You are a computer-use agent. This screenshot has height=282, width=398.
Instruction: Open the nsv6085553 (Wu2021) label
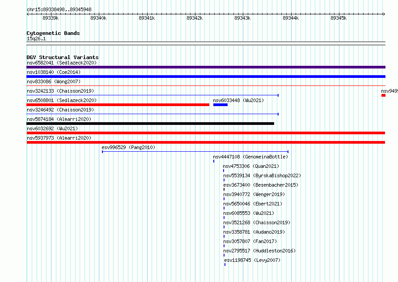[249, 213]
